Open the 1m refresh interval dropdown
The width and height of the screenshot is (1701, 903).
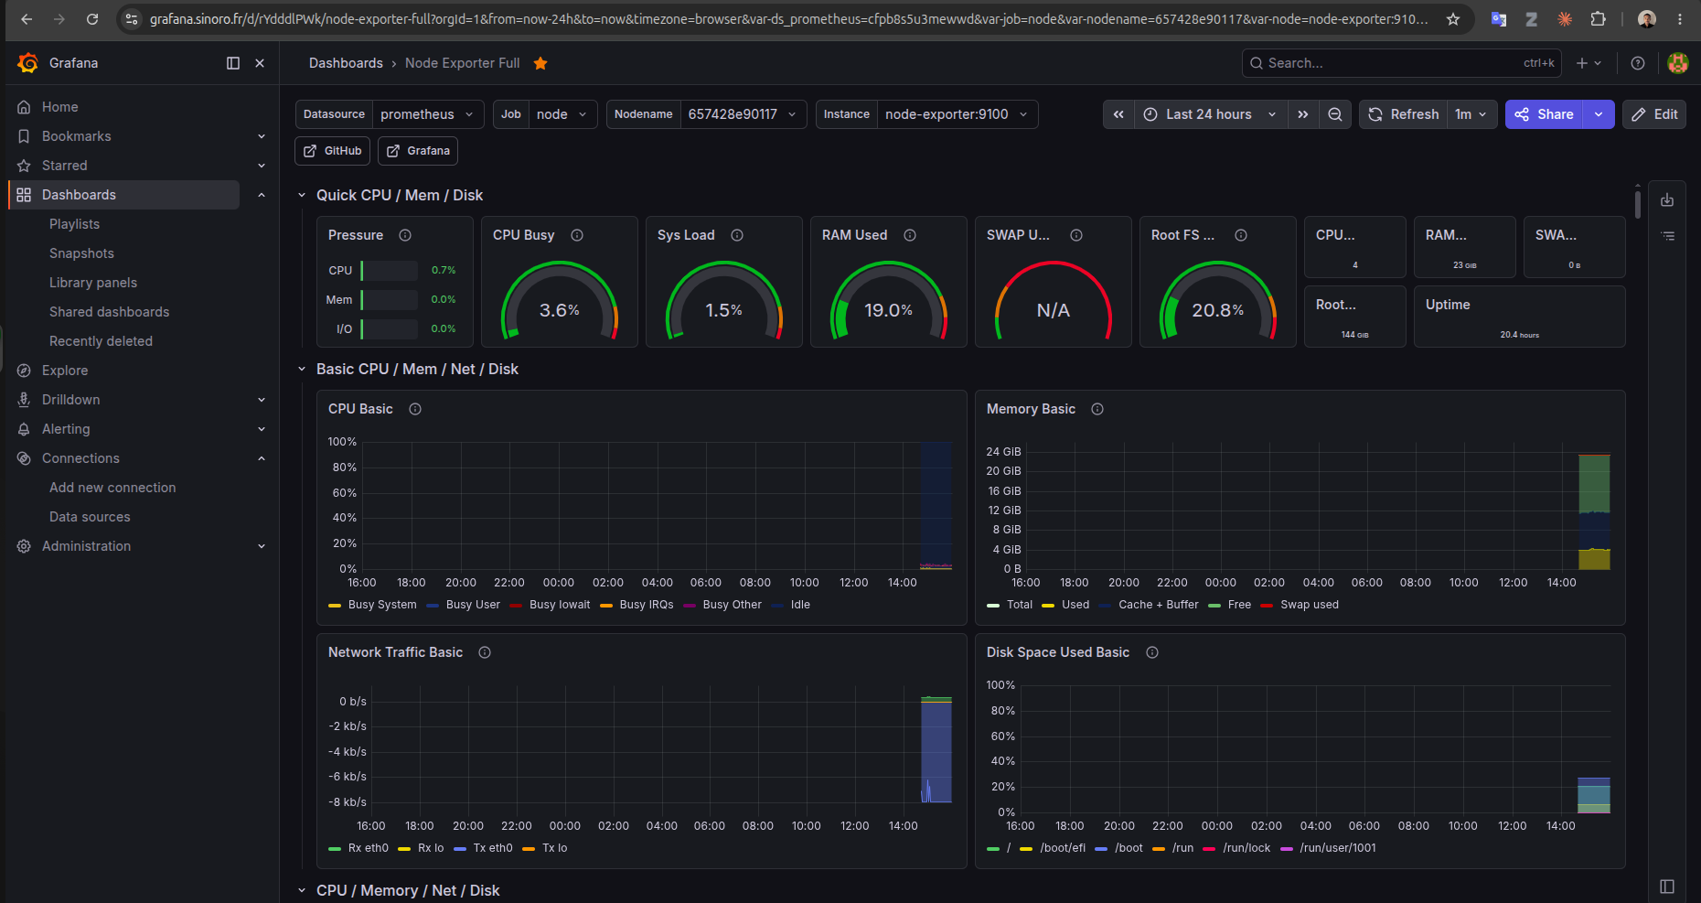click(x=1472, y=114)
